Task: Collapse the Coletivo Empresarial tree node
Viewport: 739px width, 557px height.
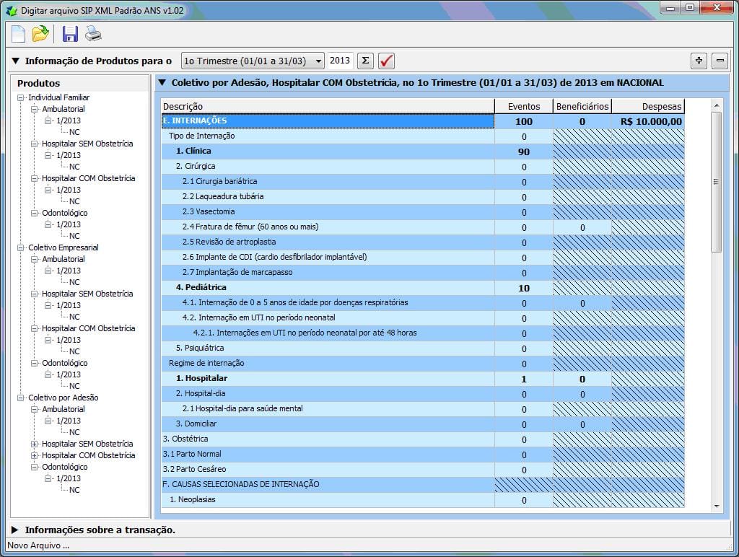Action: [20, 247]
